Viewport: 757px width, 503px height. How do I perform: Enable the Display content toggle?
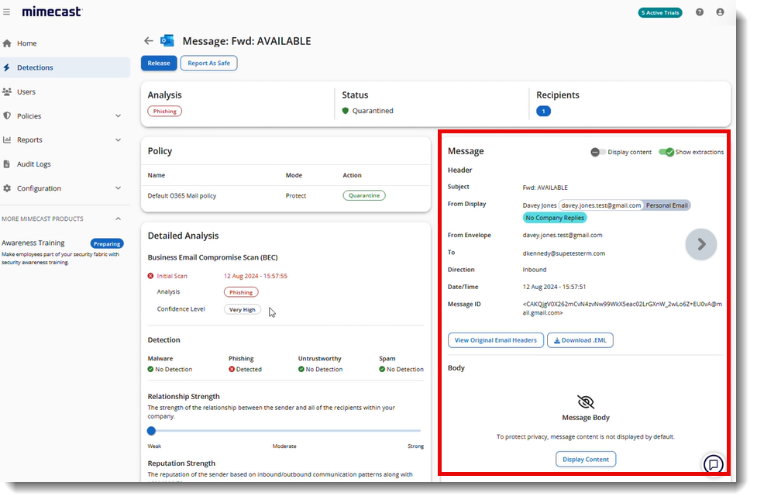click(597, 152)
